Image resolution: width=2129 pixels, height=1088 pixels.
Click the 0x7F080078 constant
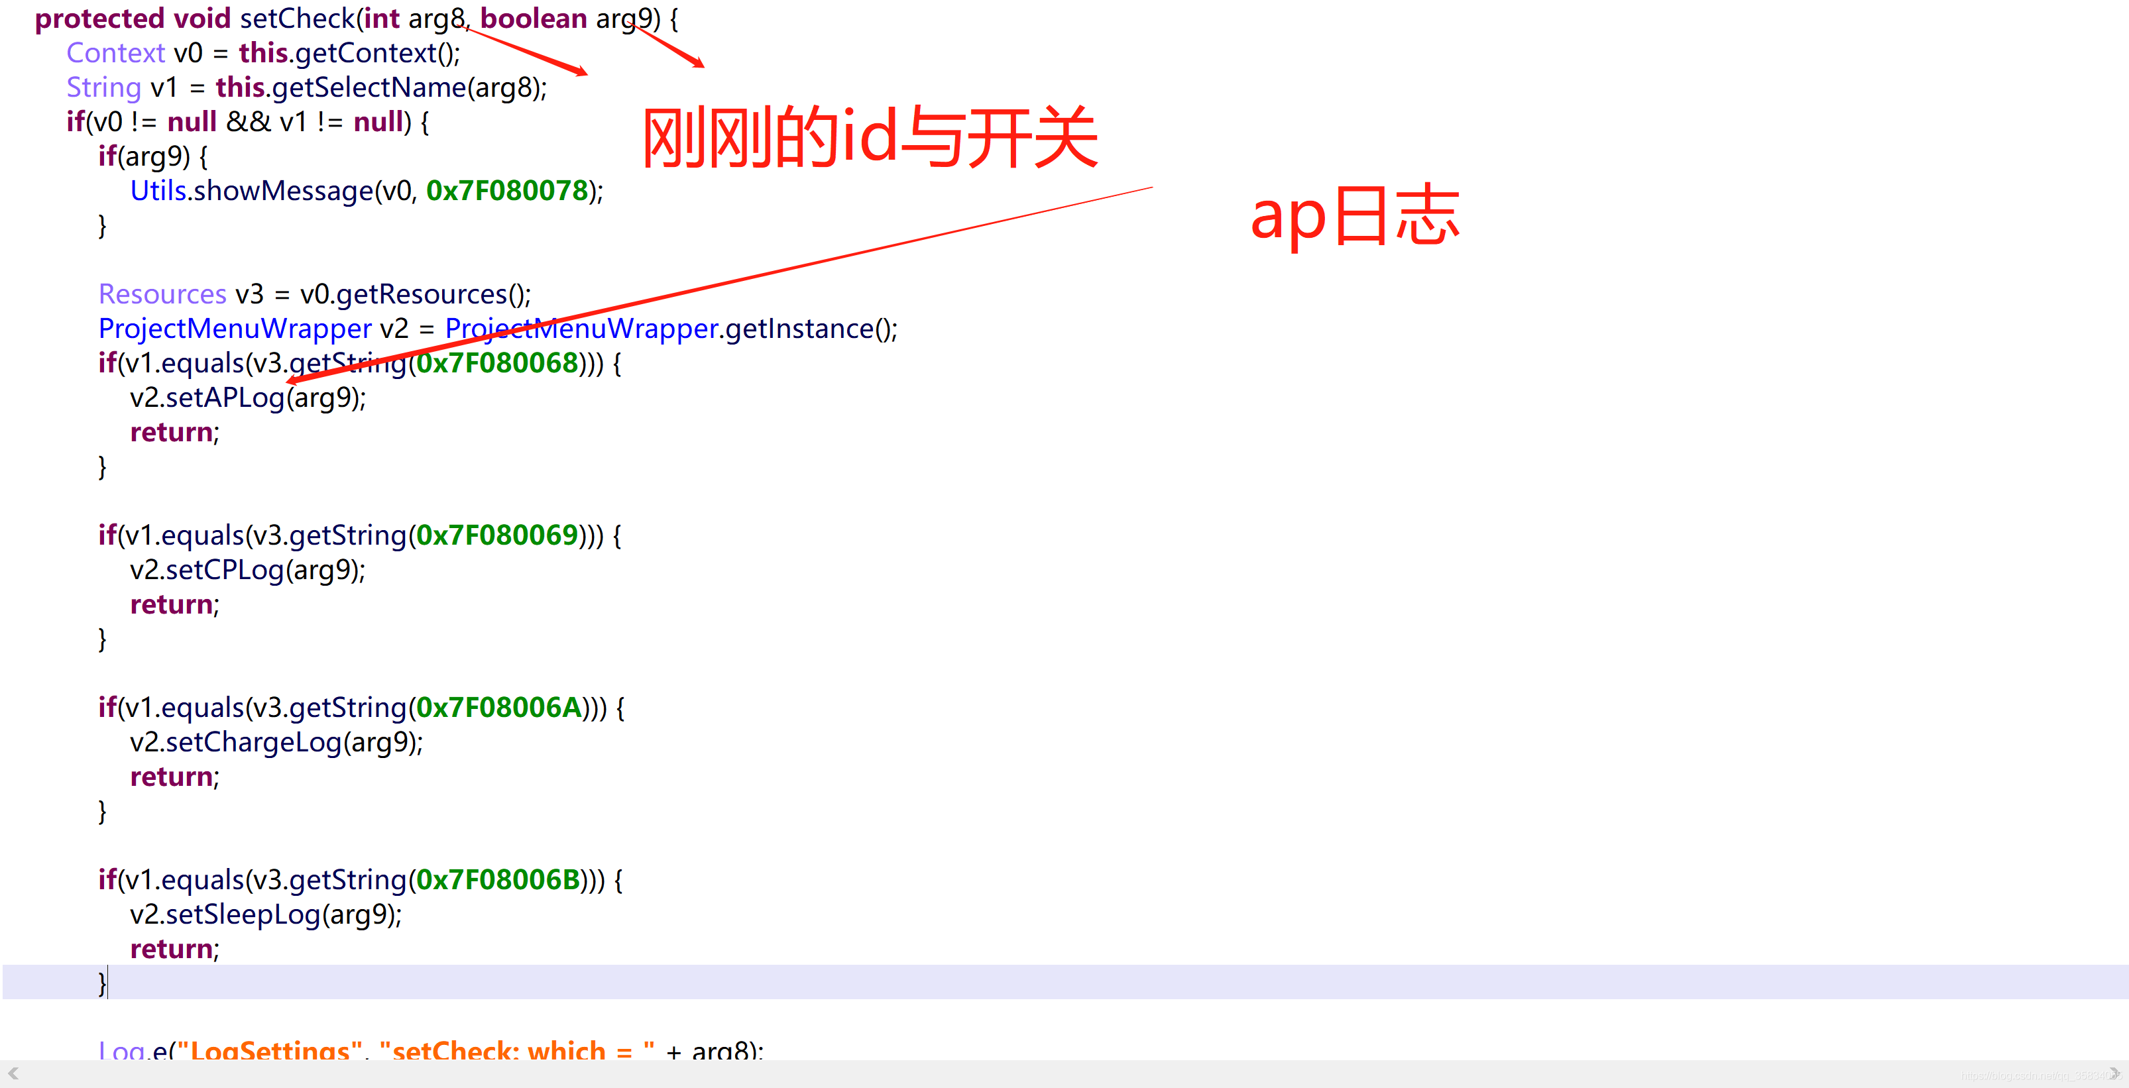pos(508,191)
